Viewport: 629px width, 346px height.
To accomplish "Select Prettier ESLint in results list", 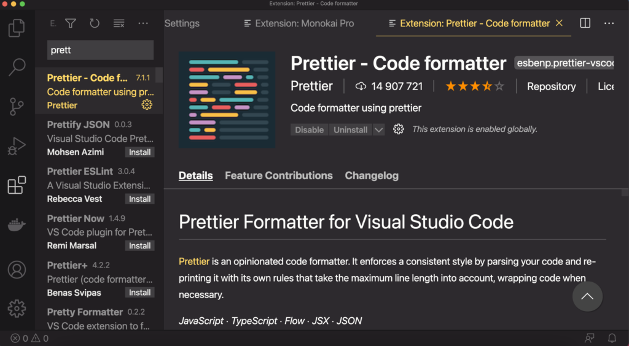I will (x=99, y=185).
